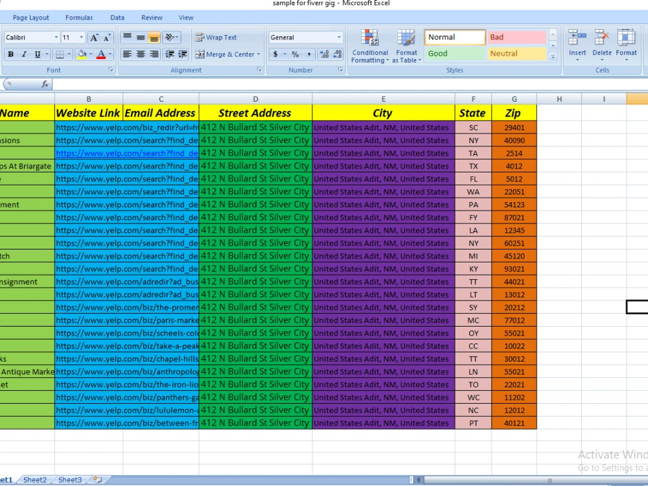This screenshot has height=486, width=648.
Task: Apply red font color
Action: pos(101,54)
